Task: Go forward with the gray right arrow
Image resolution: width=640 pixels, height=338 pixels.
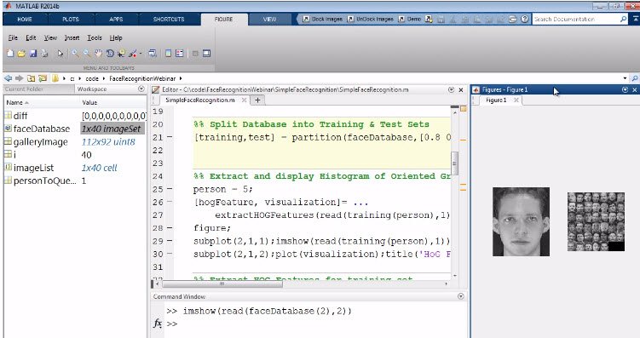Action: point(20,78)
